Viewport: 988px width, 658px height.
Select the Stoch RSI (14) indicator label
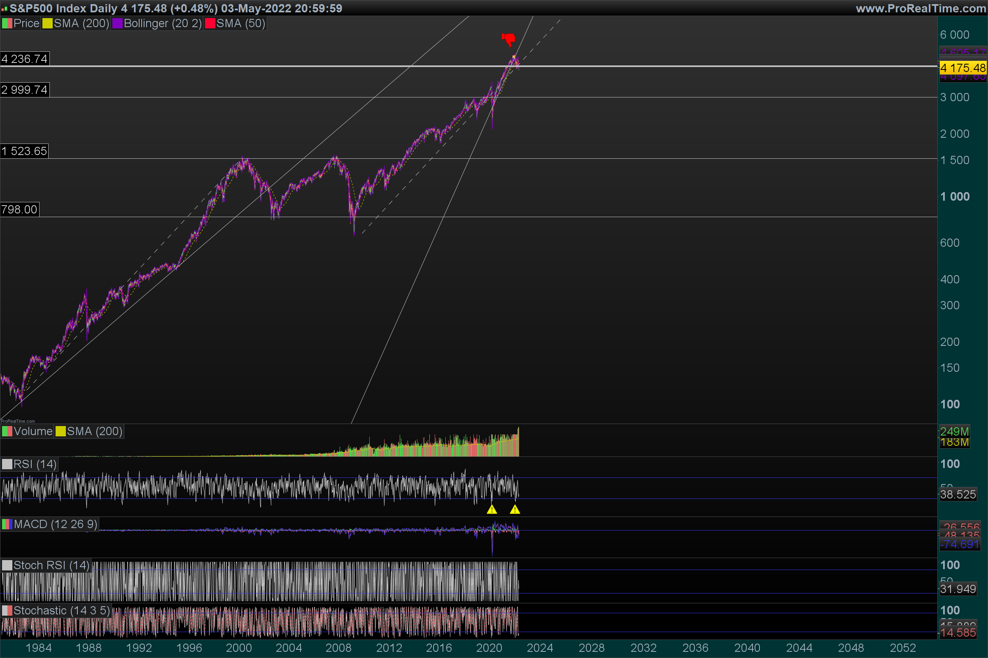(x=51, y=565)
